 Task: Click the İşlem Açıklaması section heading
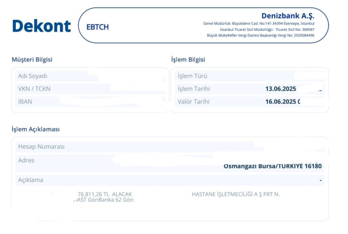click(x=35, y=129)
